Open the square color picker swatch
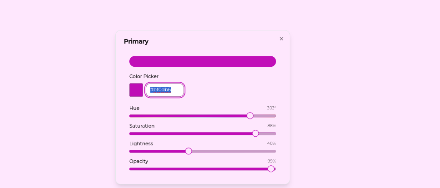440x188 pixels. (x=136, y=90)
